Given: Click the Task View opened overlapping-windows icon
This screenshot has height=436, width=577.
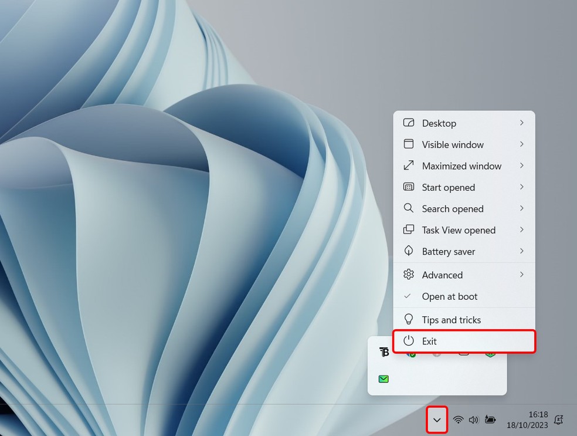Looking at the screenshot, I should pyautogui.click(x=409, y=230).
